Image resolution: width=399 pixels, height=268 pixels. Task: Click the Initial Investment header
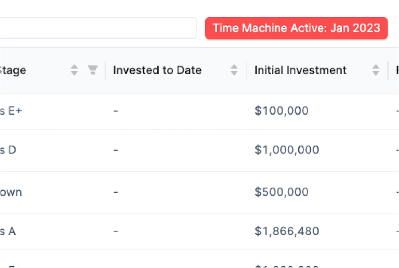pos(301,70)
